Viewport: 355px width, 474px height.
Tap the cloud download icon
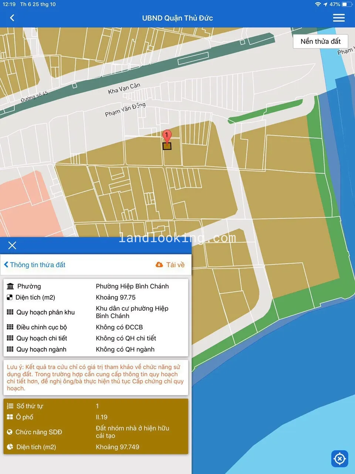(159, 265)
